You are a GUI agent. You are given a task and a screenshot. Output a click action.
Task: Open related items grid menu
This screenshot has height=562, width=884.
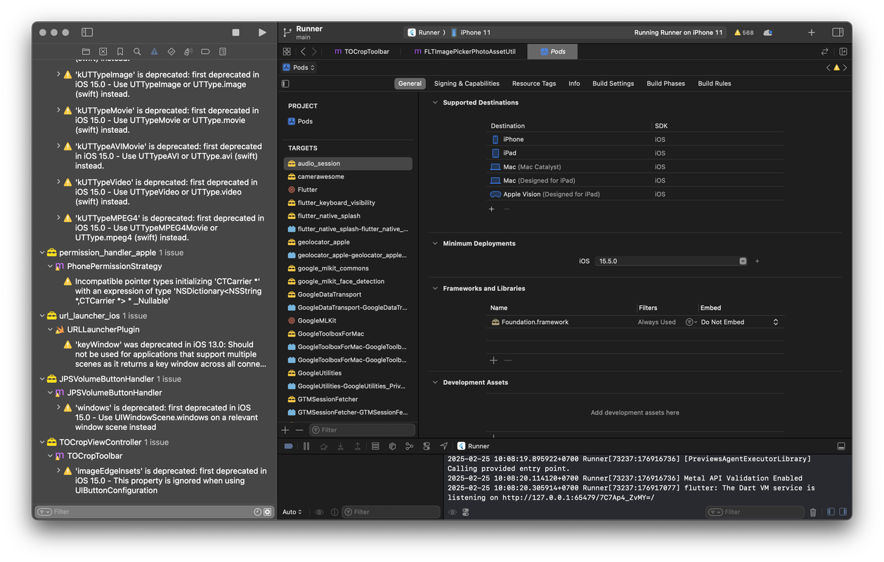(287, 51)
